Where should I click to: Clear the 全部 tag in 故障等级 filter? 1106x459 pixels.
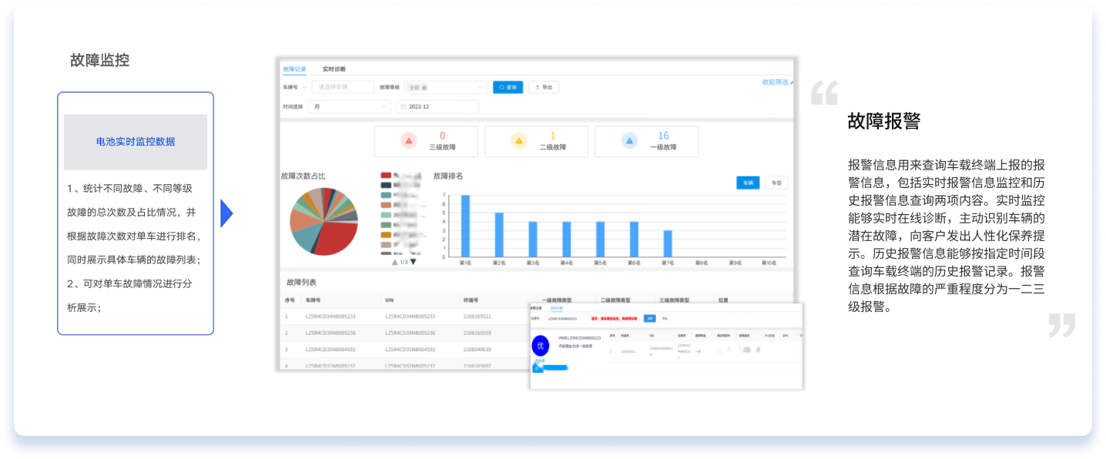(x=424, y=88)
